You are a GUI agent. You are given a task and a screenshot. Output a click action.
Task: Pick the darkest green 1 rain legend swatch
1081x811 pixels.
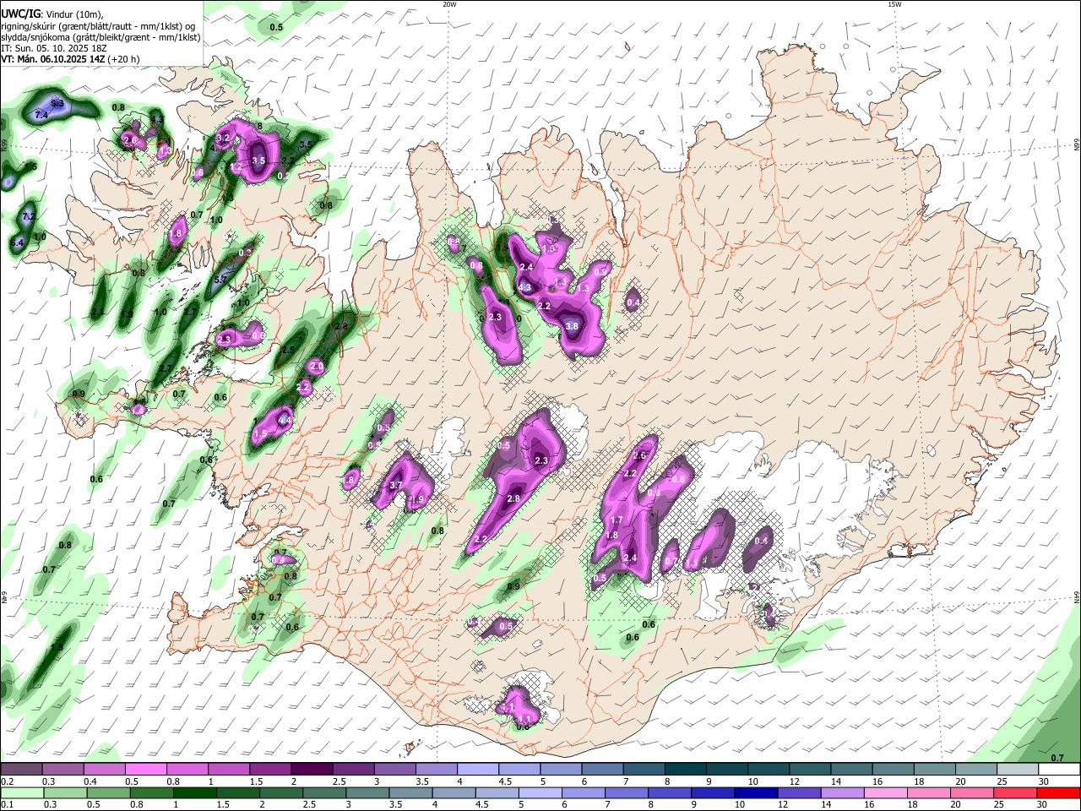[x=193, y=792]
